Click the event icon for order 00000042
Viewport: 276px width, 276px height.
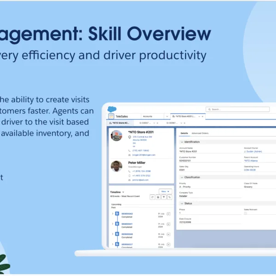117,214
